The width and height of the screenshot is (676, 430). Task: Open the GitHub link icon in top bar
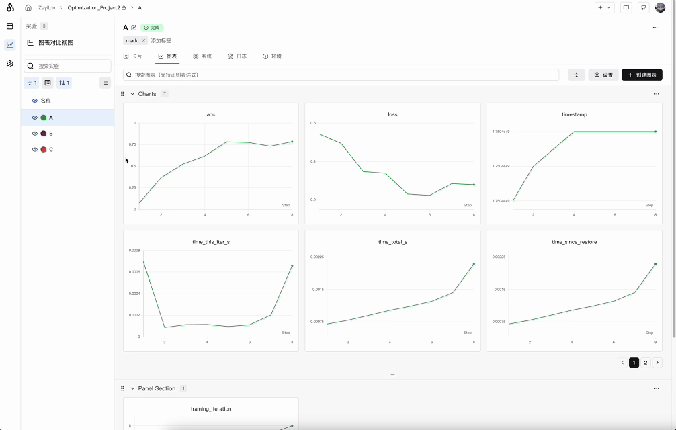point(644,7)
